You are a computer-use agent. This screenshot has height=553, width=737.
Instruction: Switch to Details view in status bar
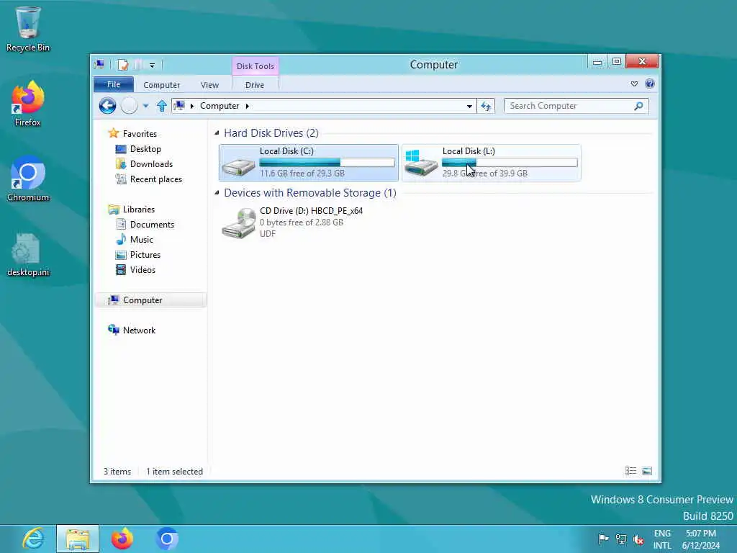[x=630, y=471]
